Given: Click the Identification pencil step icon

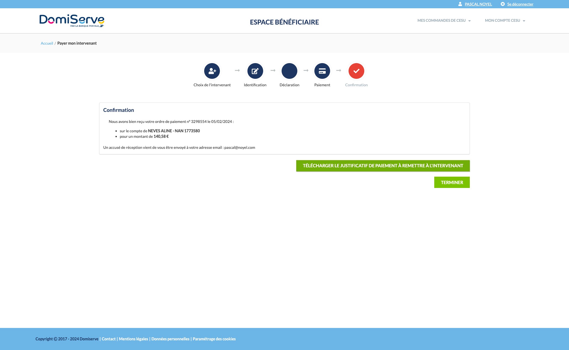Looking at the screenshot, I should pos(255,71).
